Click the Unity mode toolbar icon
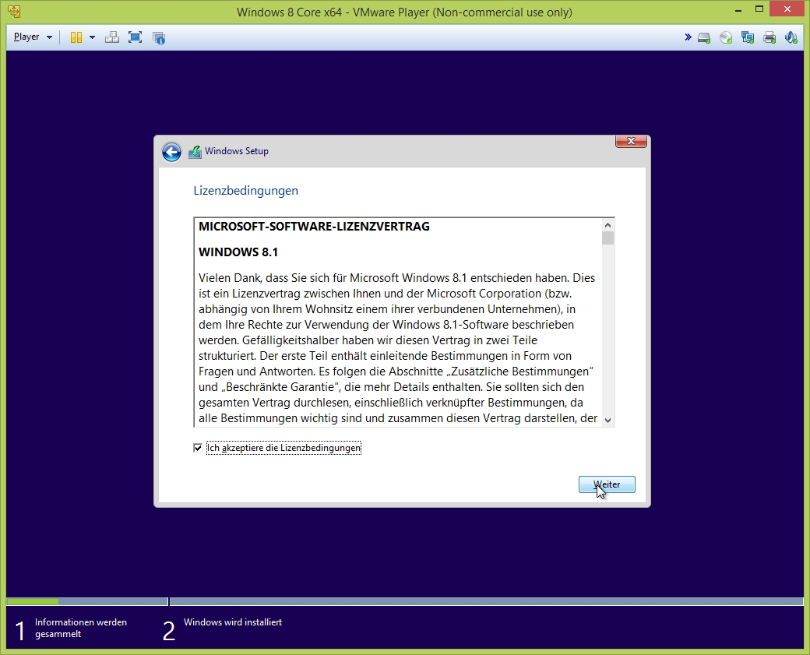Screen dimensions: 810x655 [x=159, y=37]
